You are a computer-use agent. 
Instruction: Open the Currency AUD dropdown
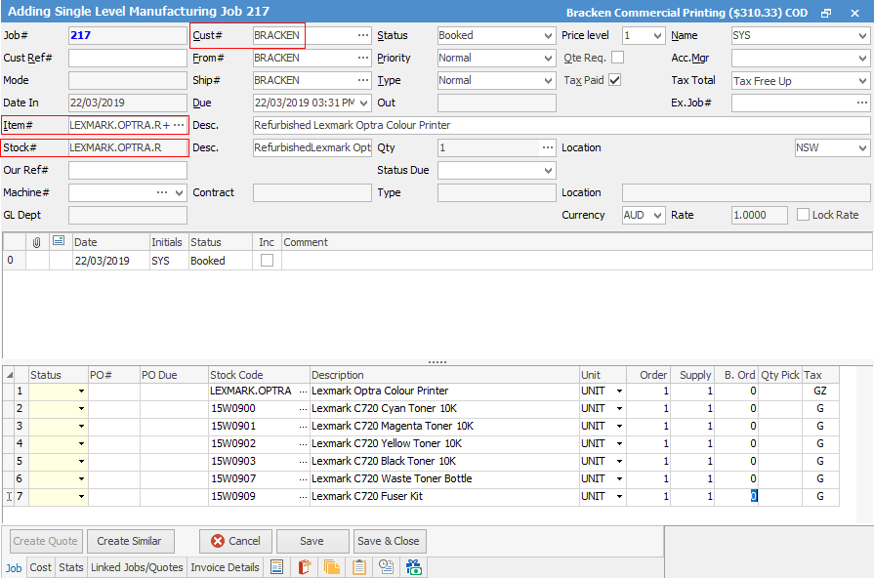(x=643, y=215)
